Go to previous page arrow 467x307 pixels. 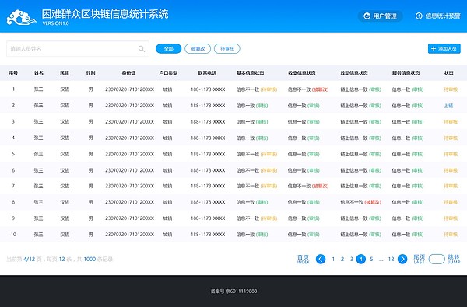321,259
